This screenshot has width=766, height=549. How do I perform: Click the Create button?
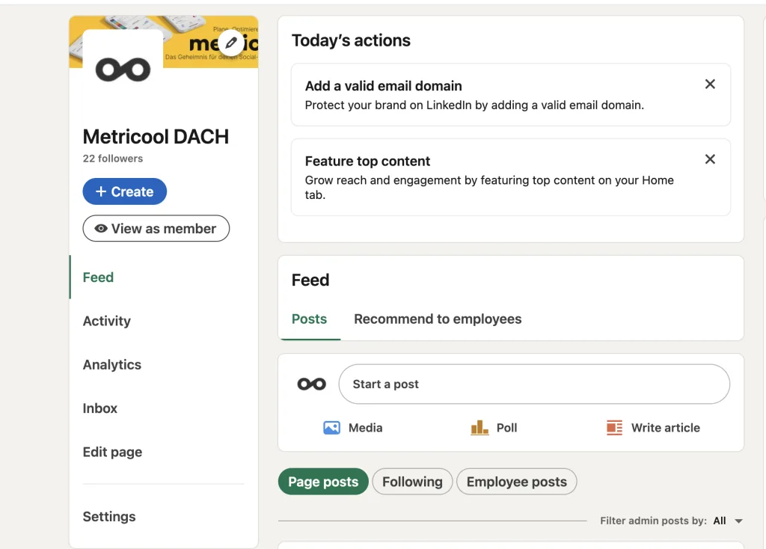tap(125, 191)
